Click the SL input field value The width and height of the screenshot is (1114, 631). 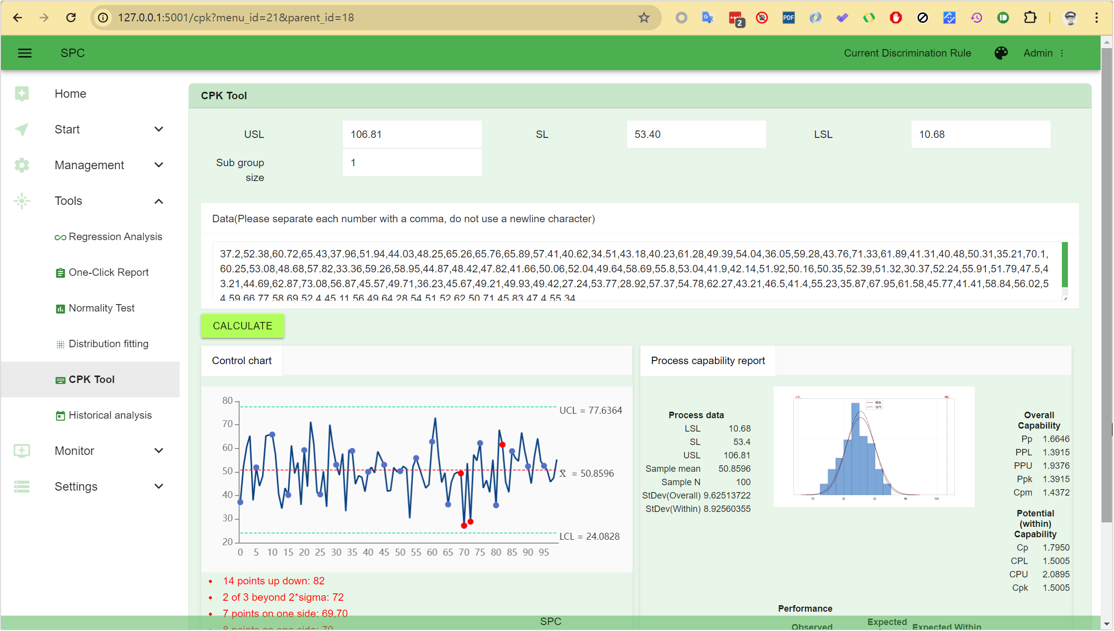coord(696,134)
